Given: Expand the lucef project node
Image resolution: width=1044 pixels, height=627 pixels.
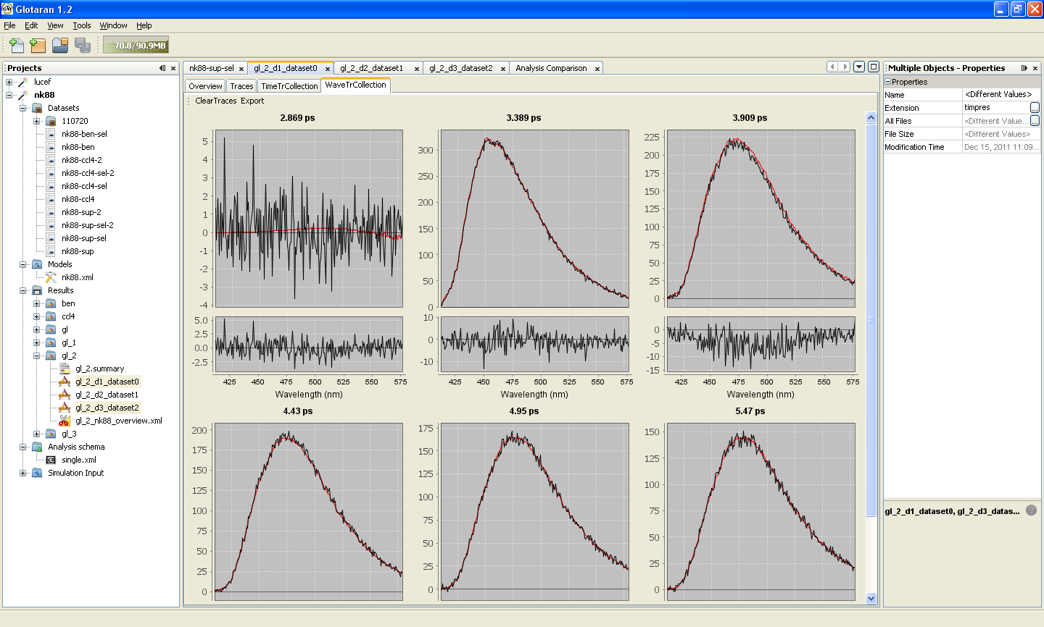Looking at the screenshot, I should pyautogui.click(x=9, y=82).
